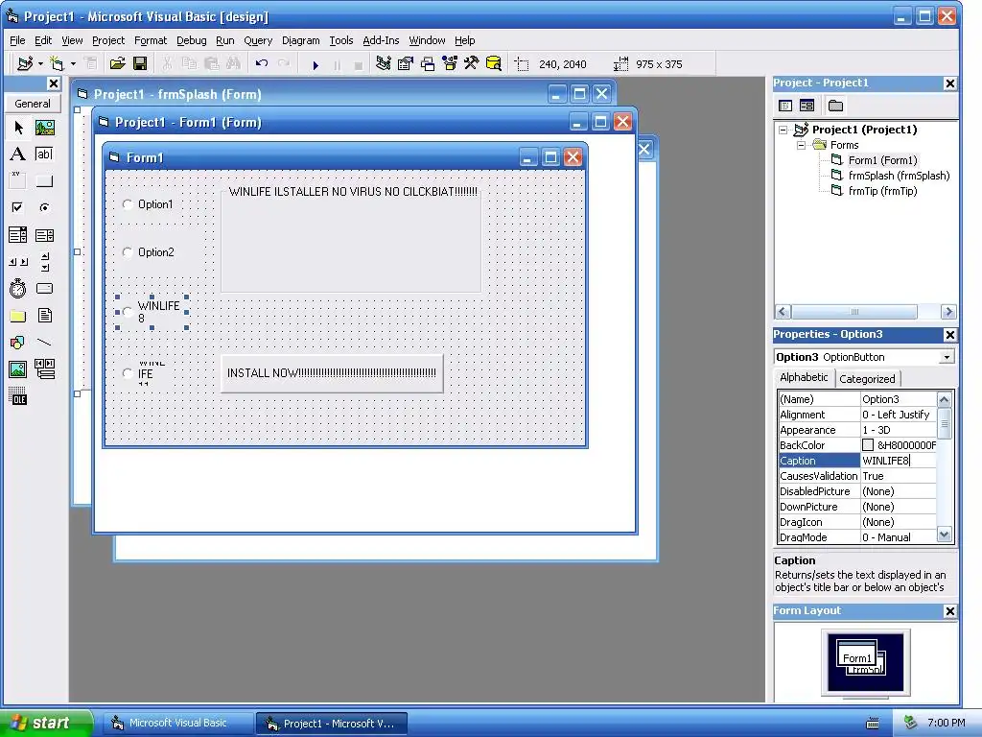
Task: Click the Caption value field WINLIFE8
Action: coord(899,461)
